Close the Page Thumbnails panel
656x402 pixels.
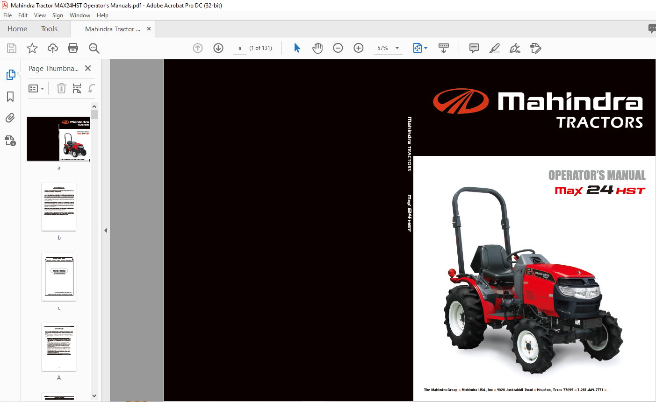88,68
